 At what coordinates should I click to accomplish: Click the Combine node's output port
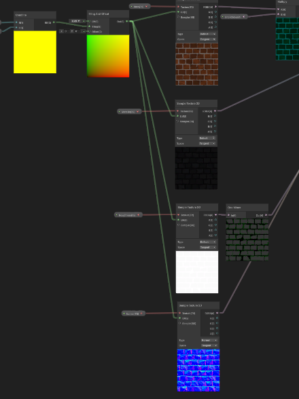click(54, 22)
